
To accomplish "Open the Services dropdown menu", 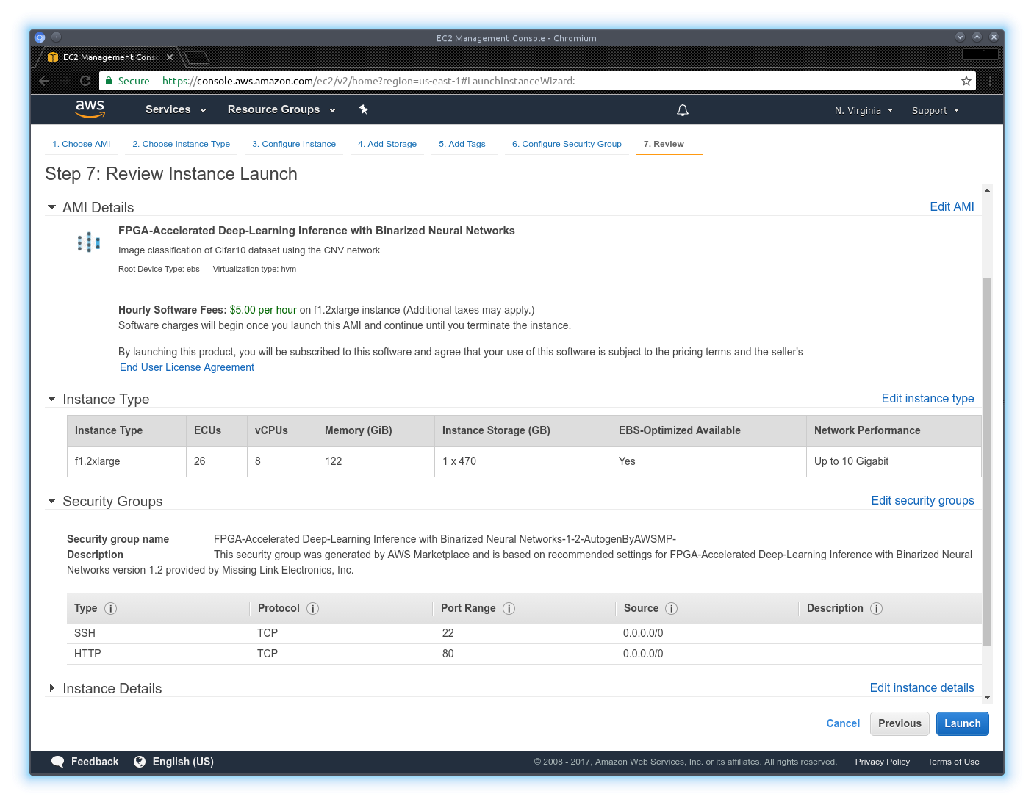I will [x=176, y=109].
